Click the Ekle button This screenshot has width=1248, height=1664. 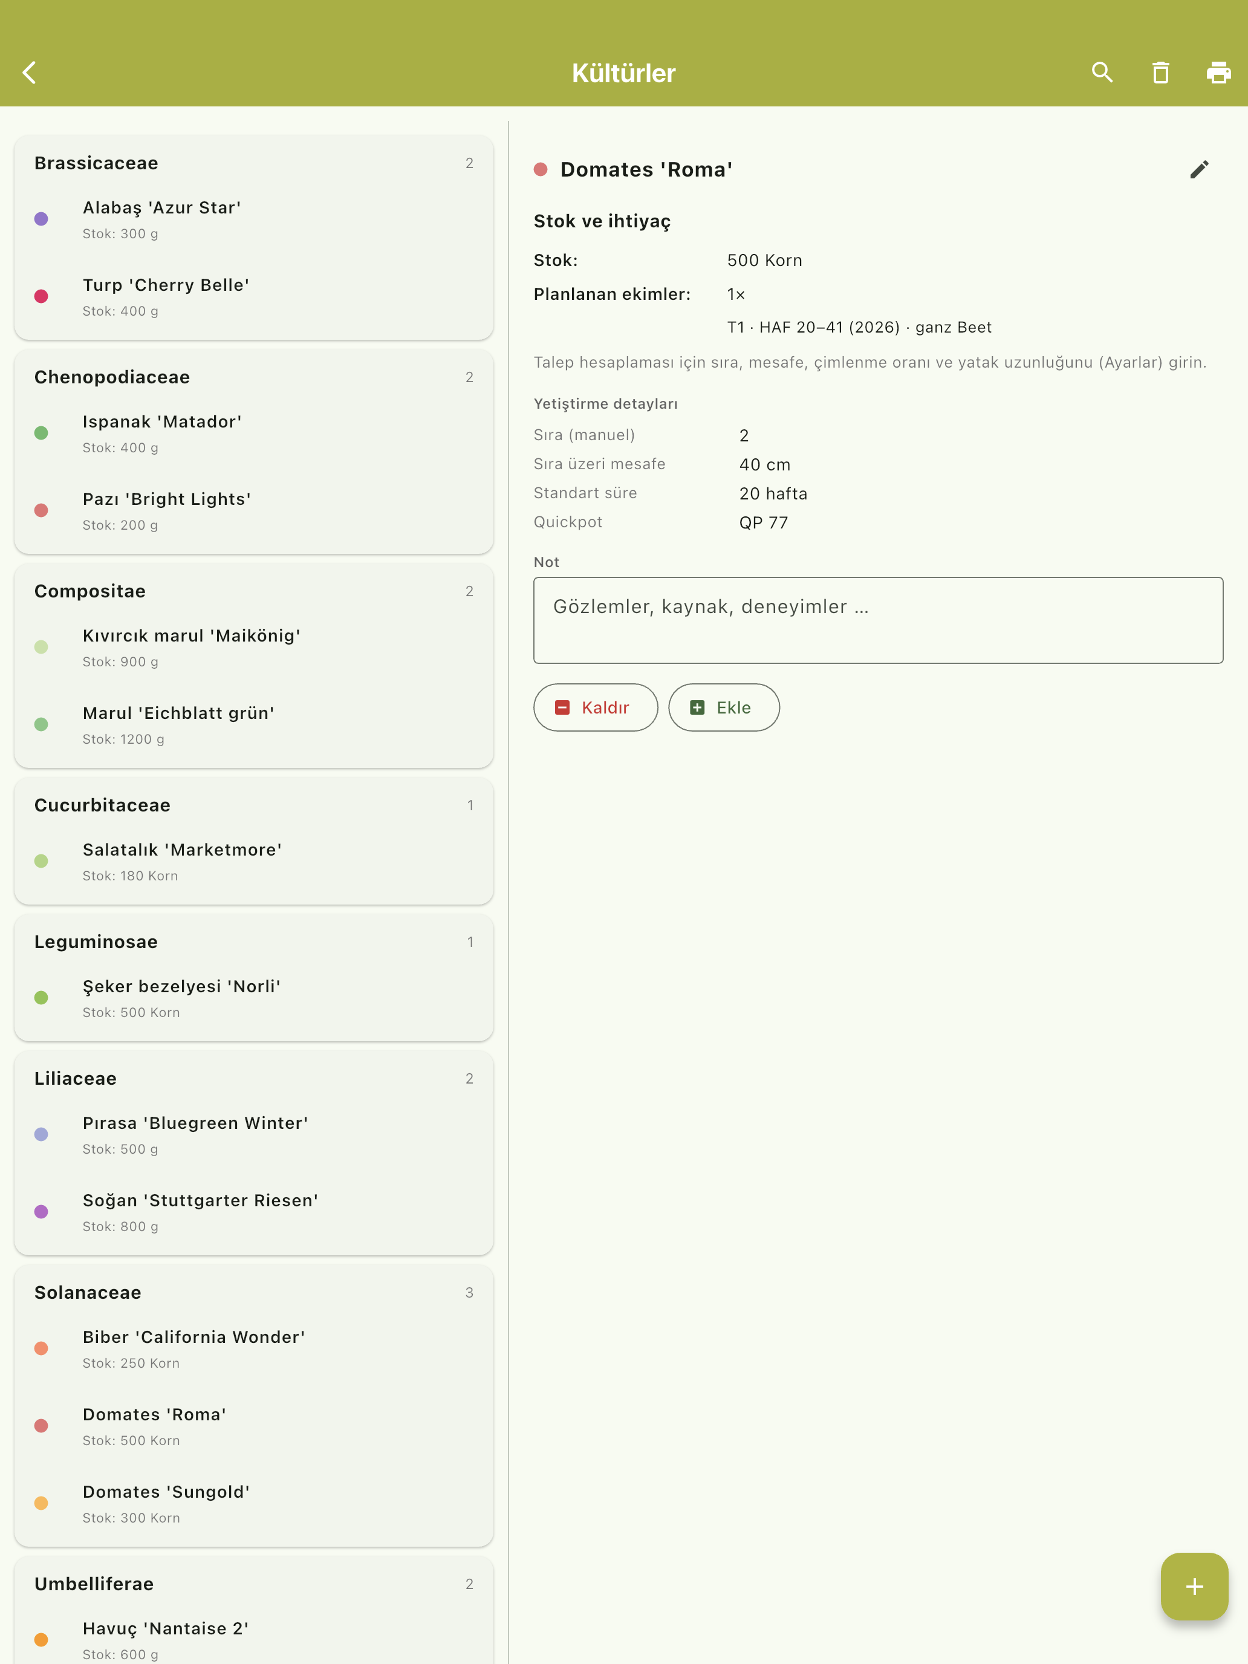pyautogui.click(x=724, y=707)
